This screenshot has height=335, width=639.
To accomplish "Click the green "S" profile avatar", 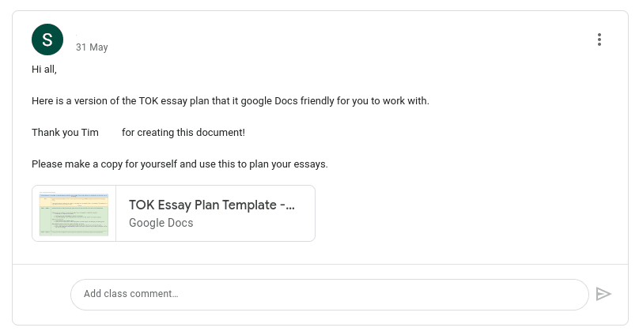I will pos(47,40).
